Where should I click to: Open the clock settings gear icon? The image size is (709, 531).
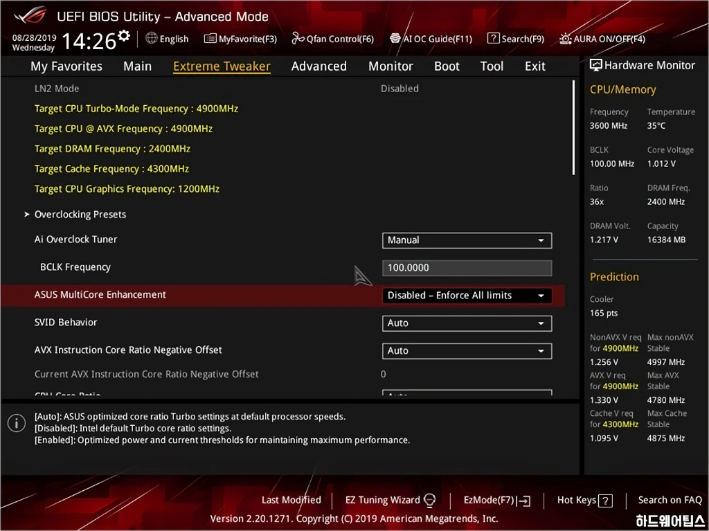pyautogui.click(x=124, y=36)
